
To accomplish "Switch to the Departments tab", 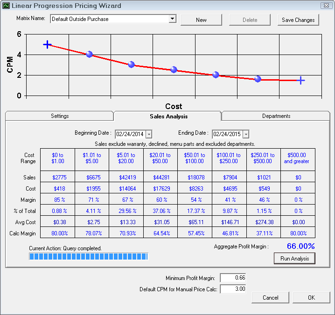I will point(276,116).
